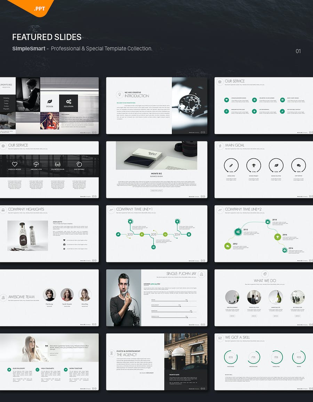This screenshot has height=402, width=313.
Task: Click Sarah Howels team member photo
Action: point(67,295)
